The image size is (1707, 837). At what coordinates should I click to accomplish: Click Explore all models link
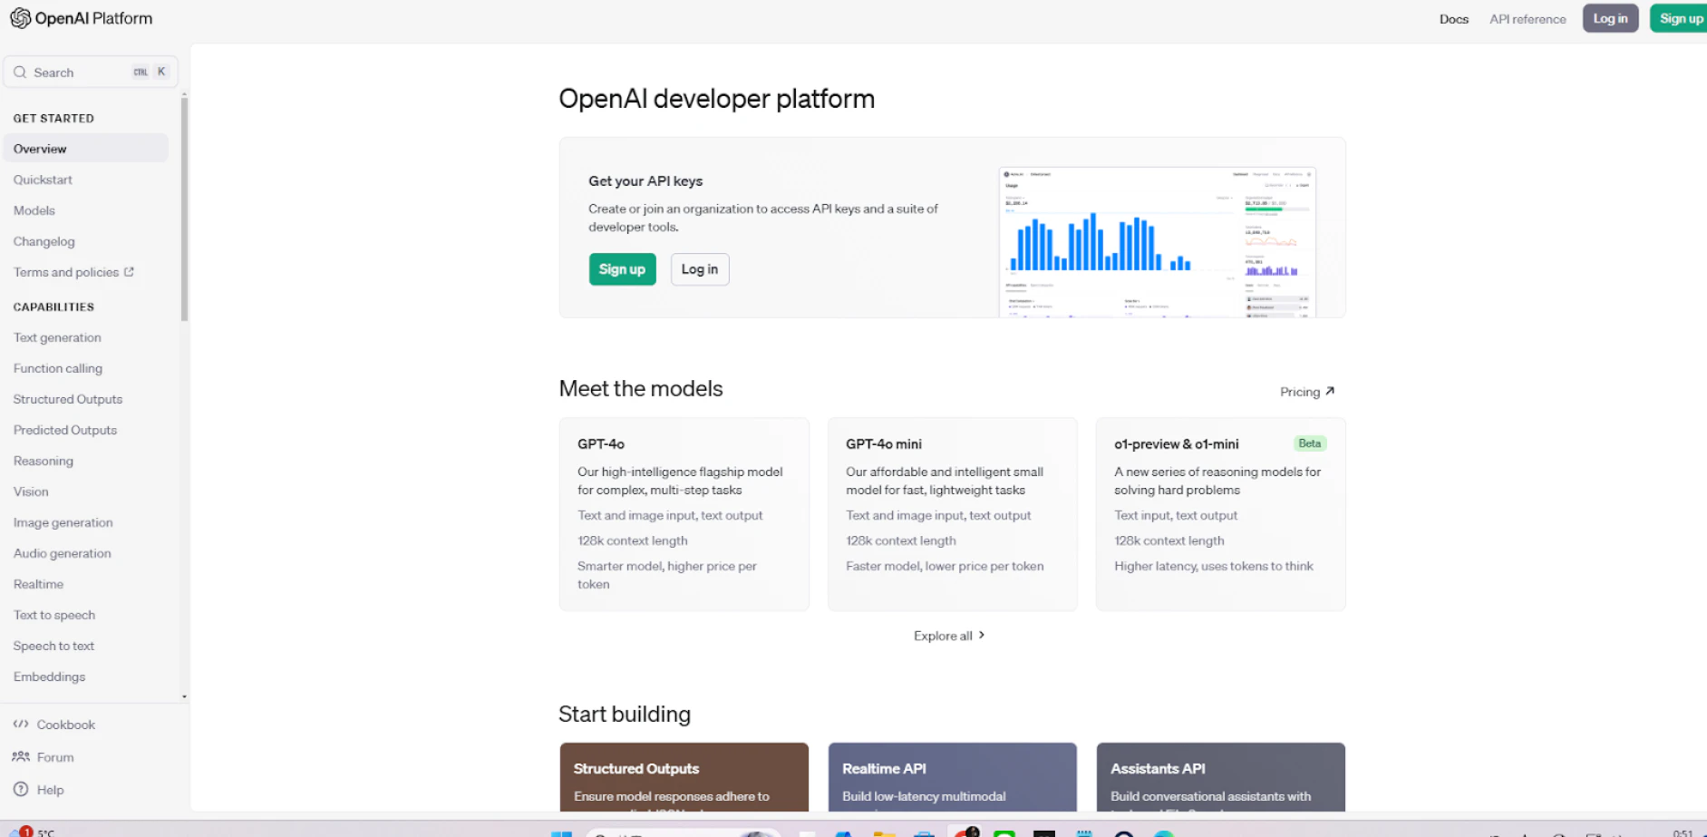pos(949,636)
